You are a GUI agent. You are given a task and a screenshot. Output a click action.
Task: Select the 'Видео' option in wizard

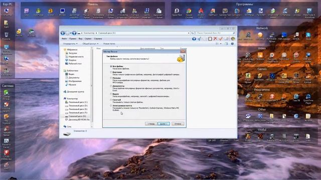coord(114,94)
